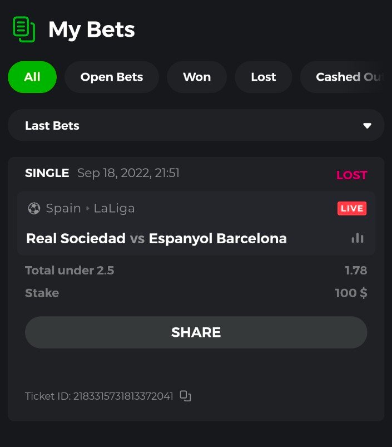Select the All bets filter
392x447 pixels.
(x=32, y=77)
